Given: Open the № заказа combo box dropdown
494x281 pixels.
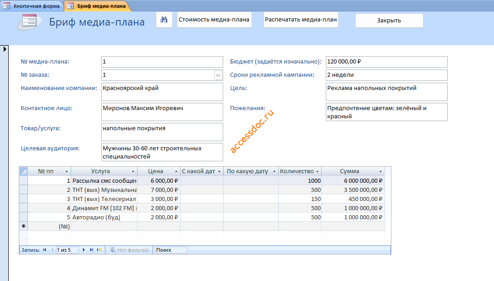Looking at the screenshot, I should pos(218,75).
